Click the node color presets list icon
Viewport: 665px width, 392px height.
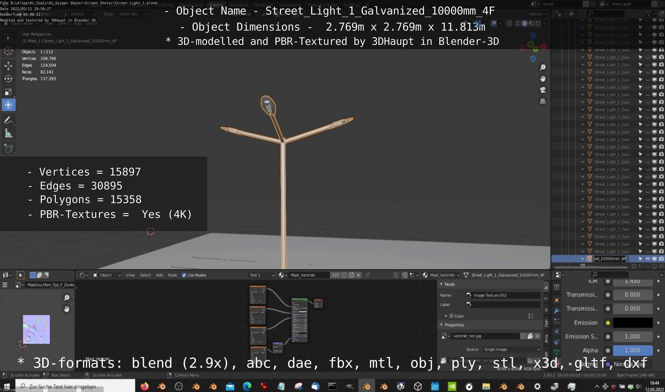click(531, 316)
